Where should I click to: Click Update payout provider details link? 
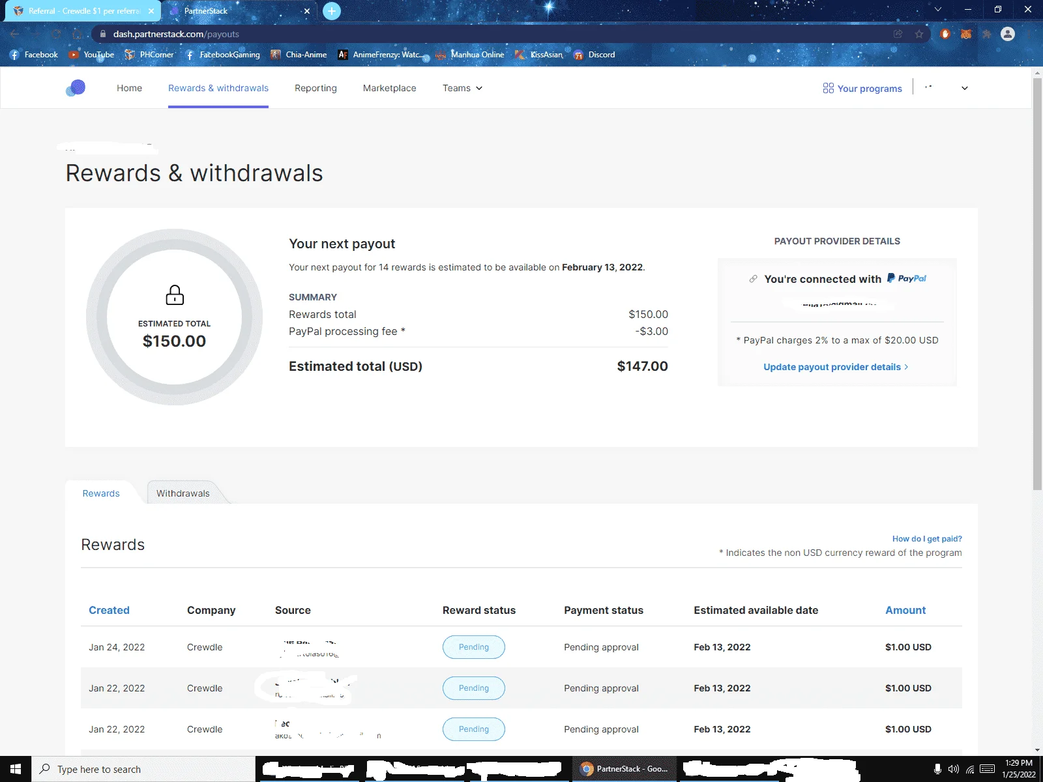tap(836, 367)
